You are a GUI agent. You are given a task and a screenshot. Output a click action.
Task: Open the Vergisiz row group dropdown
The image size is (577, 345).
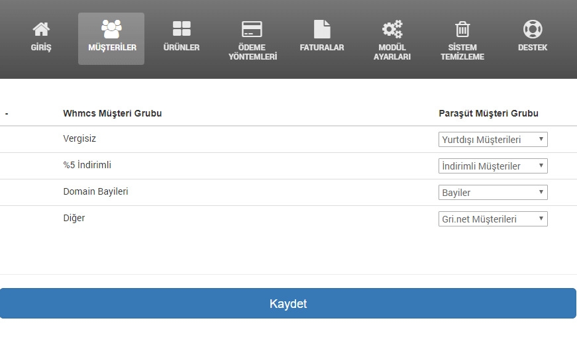(493, 140)
